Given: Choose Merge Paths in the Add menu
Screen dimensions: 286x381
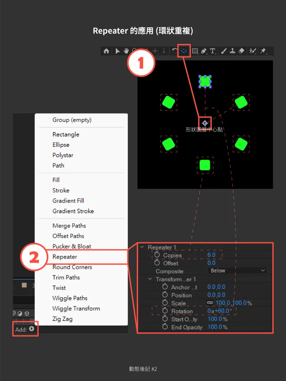Looking at the screenshot, I should click(69, 226).
